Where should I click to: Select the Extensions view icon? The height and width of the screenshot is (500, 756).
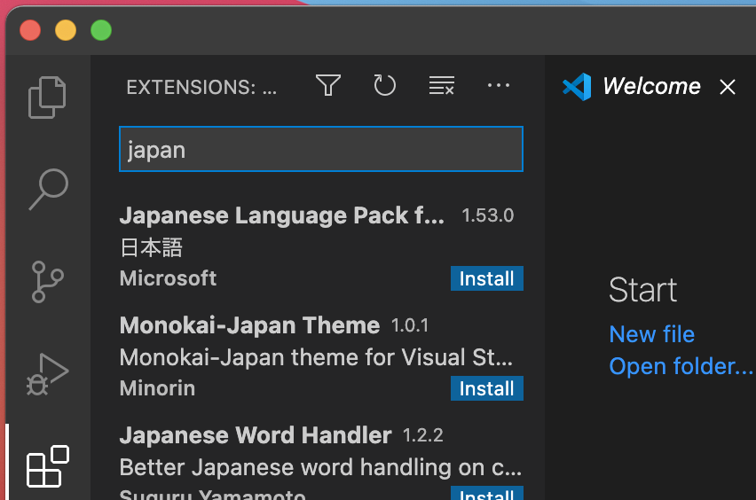(47, 466)
